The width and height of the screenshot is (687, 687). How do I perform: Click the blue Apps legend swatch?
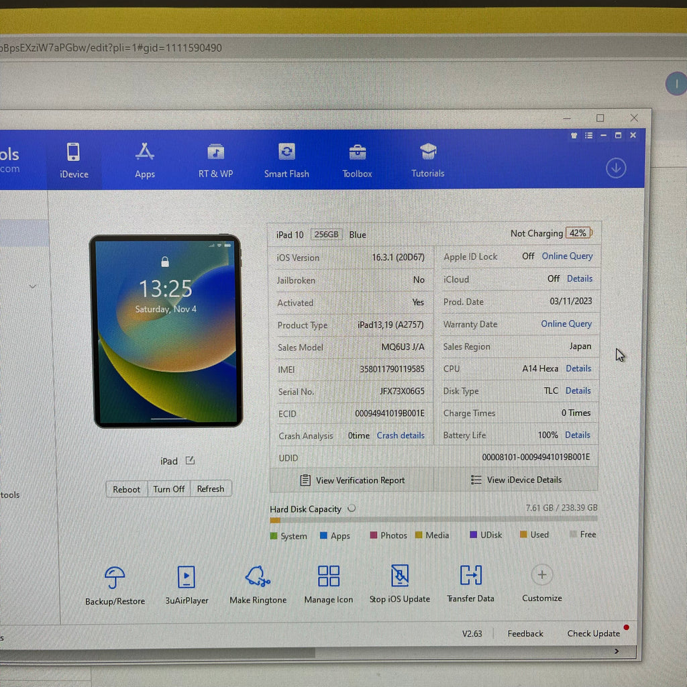click(324, 535)
